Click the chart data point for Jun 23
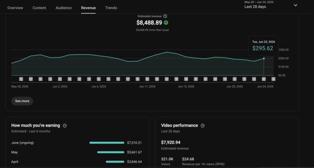The width and height of the screenshot is (314, 168). (x=264, y=58)
